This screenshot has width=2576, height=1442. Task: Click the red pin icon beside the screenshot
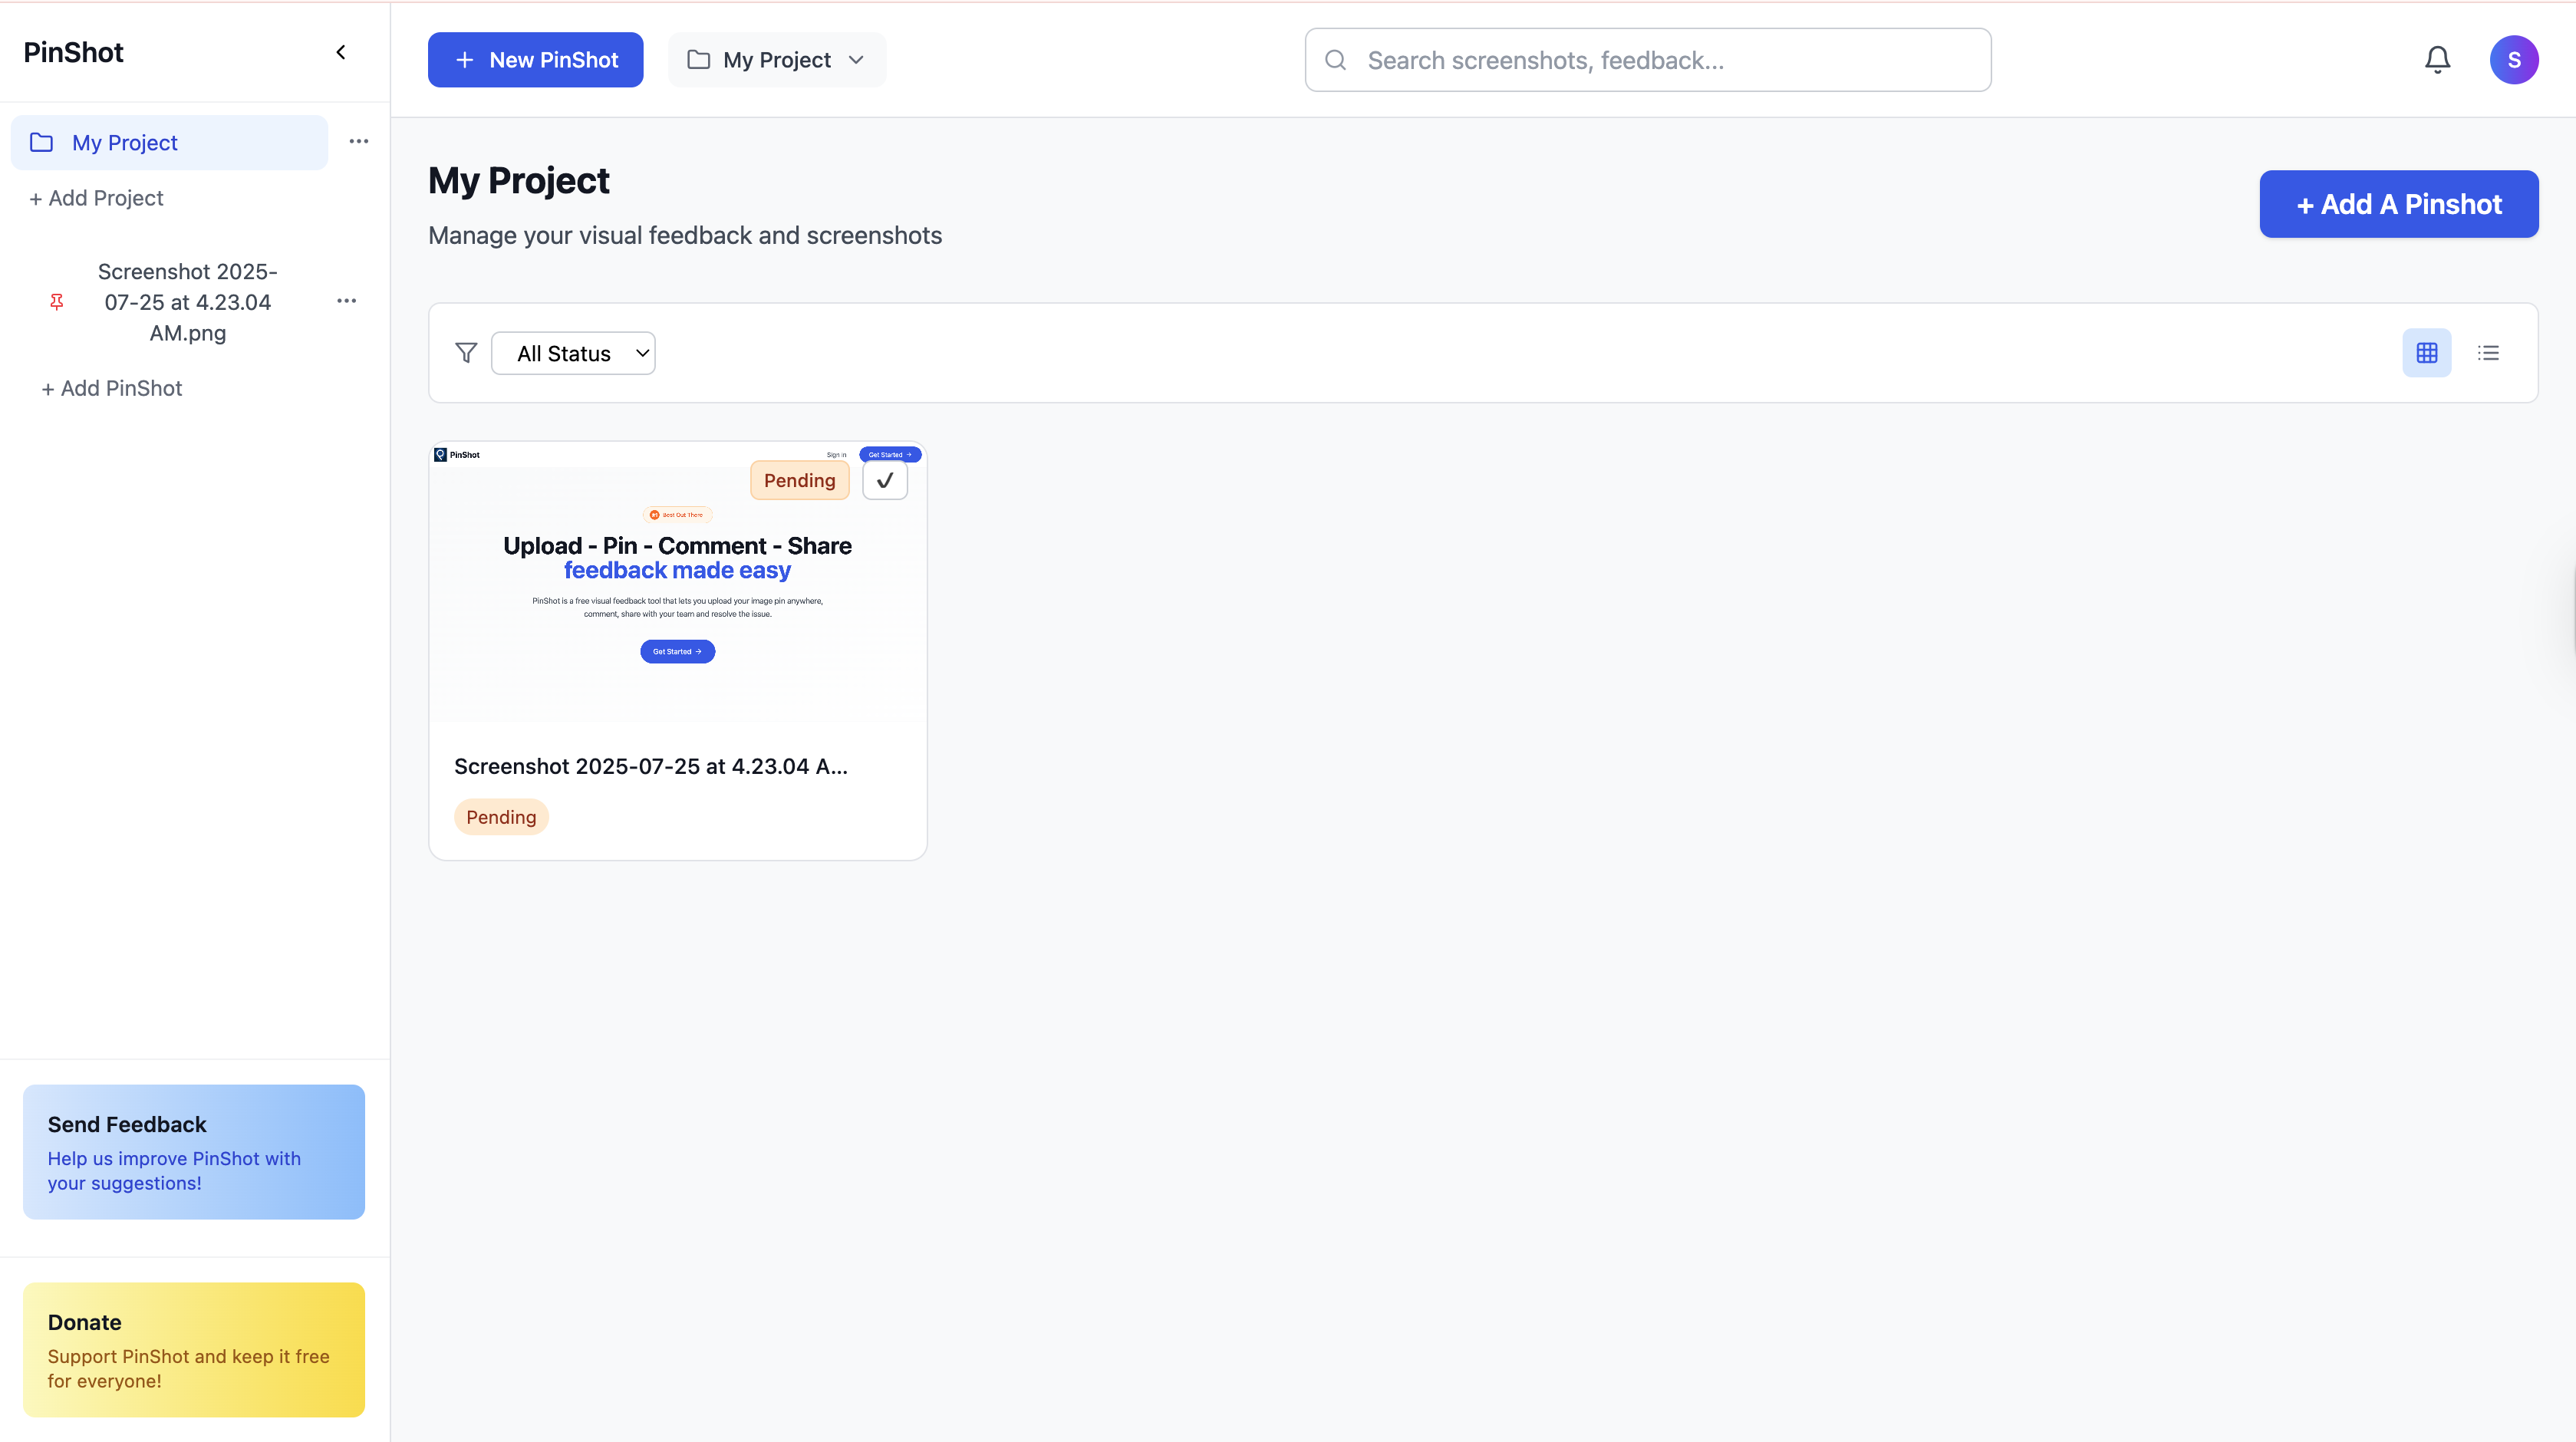(57, 302)
